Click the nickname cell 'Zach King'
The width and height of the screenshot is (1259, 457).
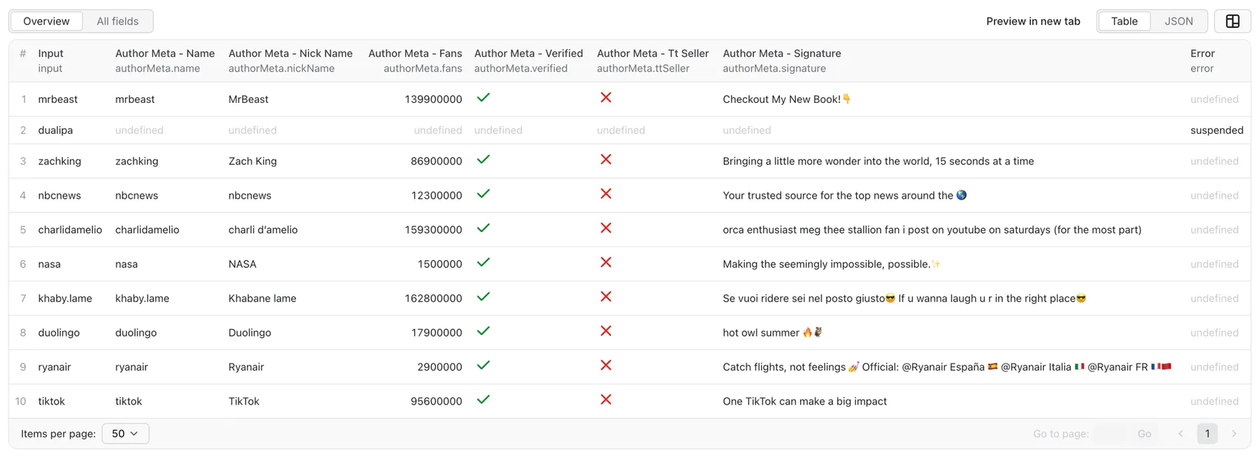point(252,161)
